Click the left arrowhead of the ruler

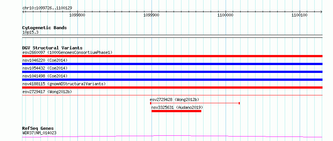pos(23,12)
